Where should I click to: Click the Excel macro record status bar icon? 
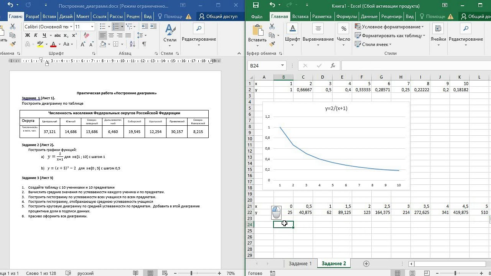tap(272, 273)
